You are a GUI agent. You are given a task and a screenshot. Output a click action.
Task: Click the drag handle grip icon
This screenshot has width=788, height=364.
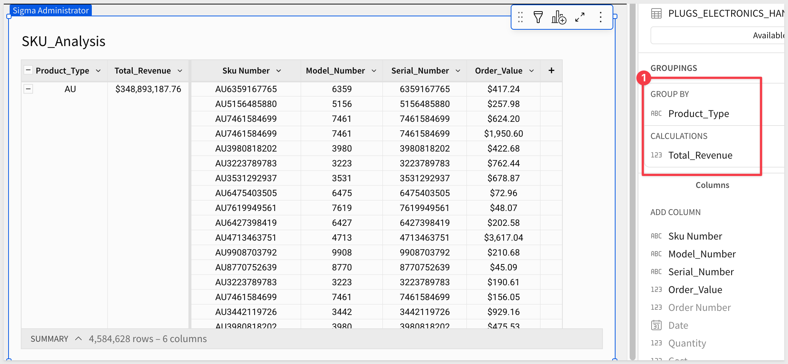click(520, 17)
